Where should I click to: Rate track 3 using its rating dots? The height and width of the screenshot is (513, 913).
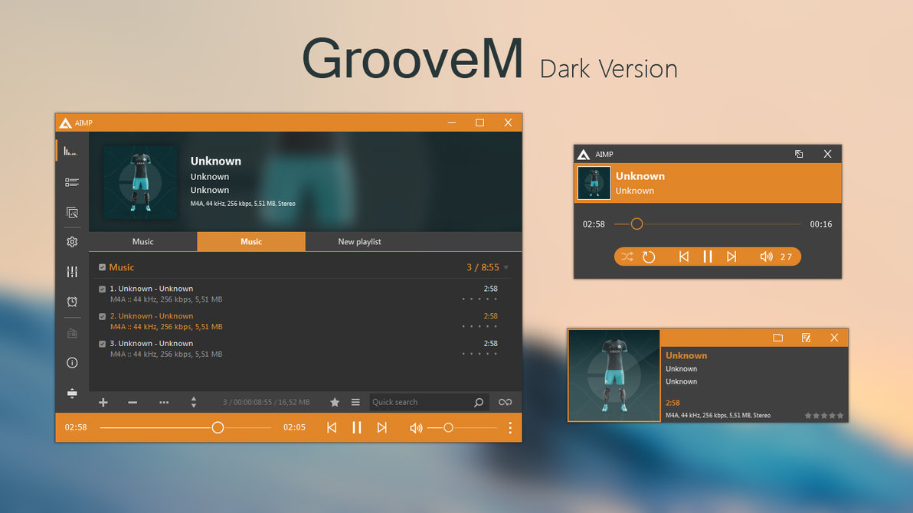pos(479,354)
